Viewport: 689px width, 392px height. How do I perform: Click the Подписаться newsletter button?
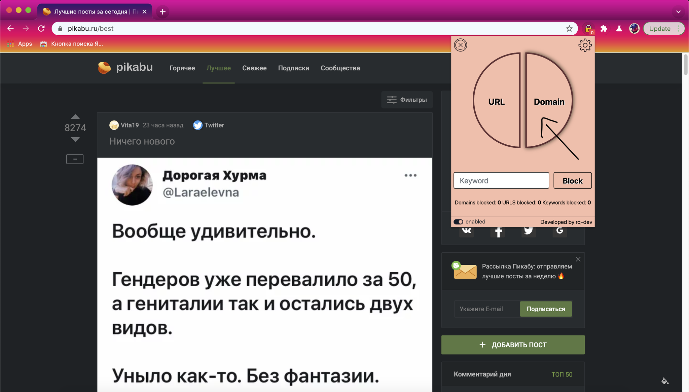[546, 309]
